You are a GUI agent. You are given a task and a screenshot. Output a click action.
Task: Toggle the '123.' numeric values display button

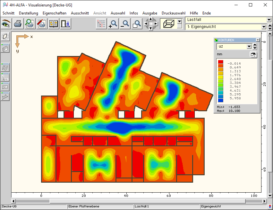5,87
